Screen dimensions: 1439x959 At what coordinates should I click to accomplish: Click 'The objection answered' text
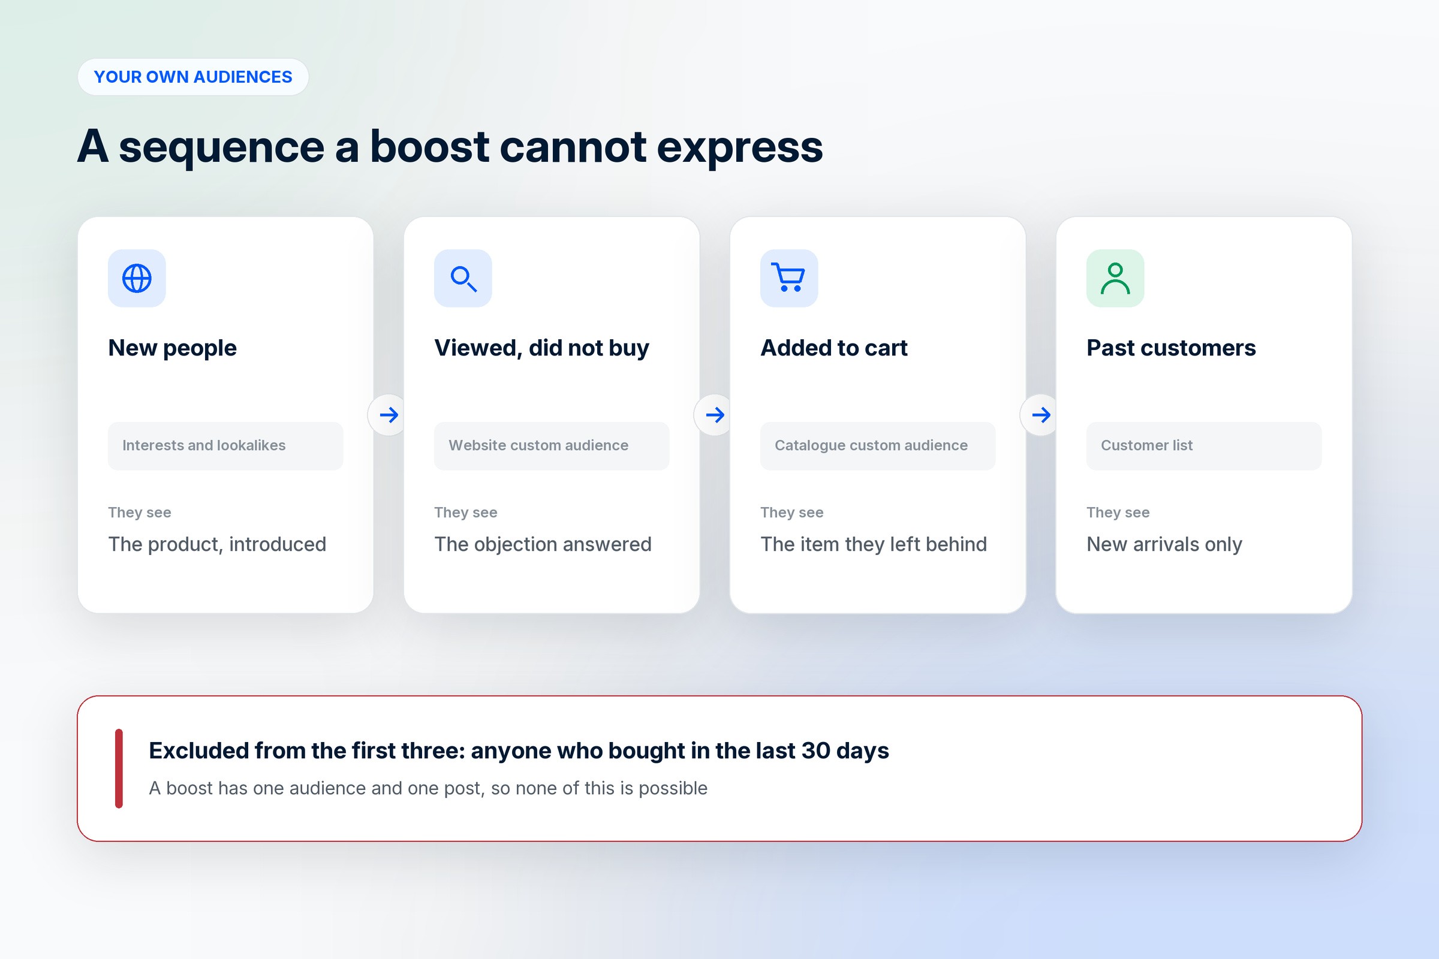click(543, 544)
